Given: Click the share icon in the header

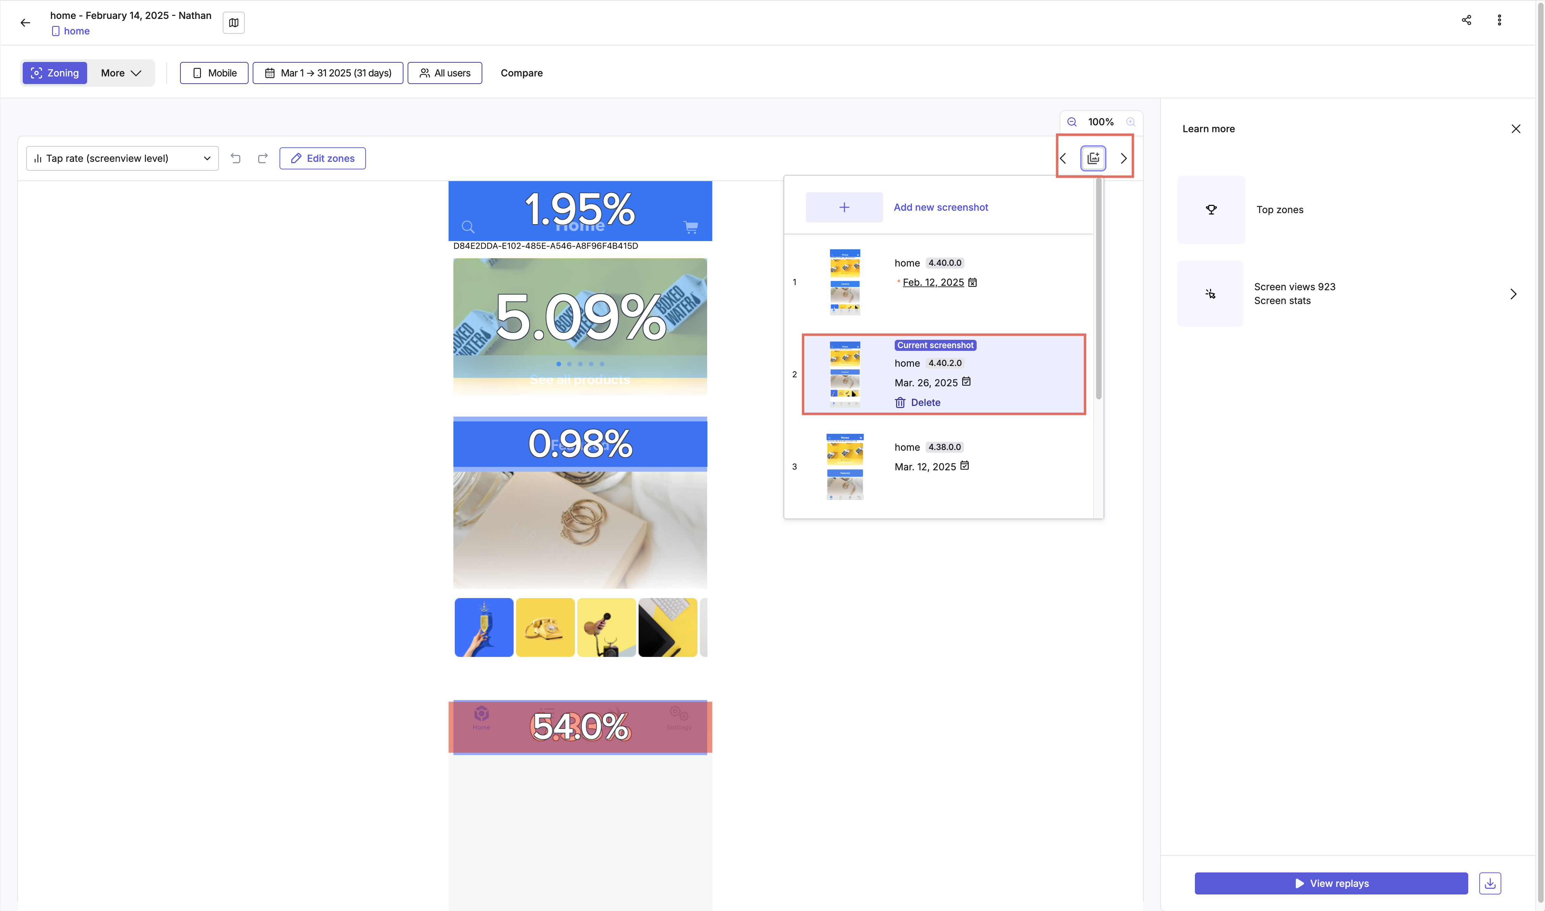Looking at the screenshot, I should [1467, 20].
